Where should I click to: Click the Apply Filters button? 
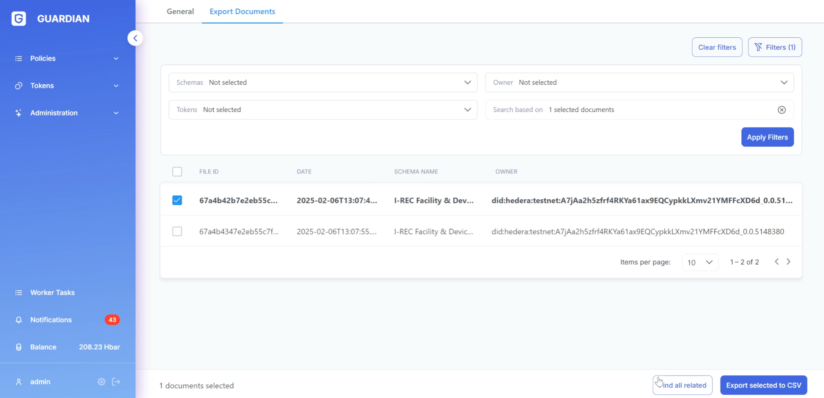point(767,137)
